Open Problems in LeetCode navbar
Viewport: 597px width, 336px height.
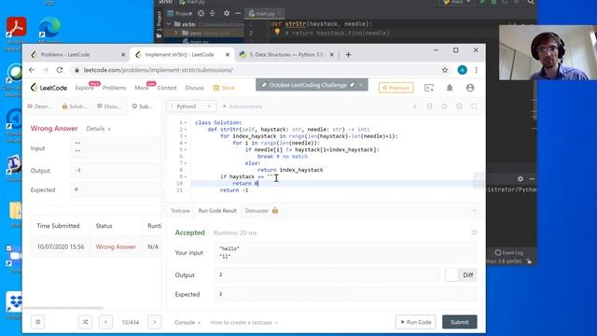[x=114, y=88]
